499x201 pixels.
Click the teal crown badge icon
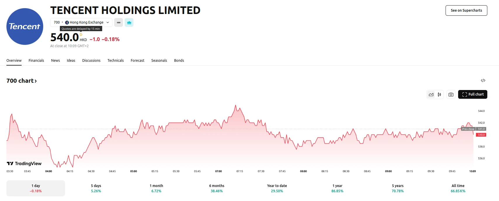129,22
